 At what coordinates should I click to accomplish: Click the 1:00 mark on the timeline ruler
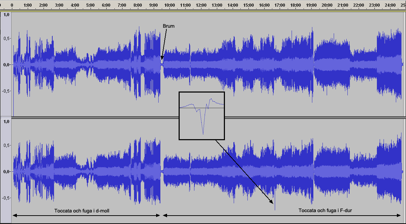pos(27,5)
